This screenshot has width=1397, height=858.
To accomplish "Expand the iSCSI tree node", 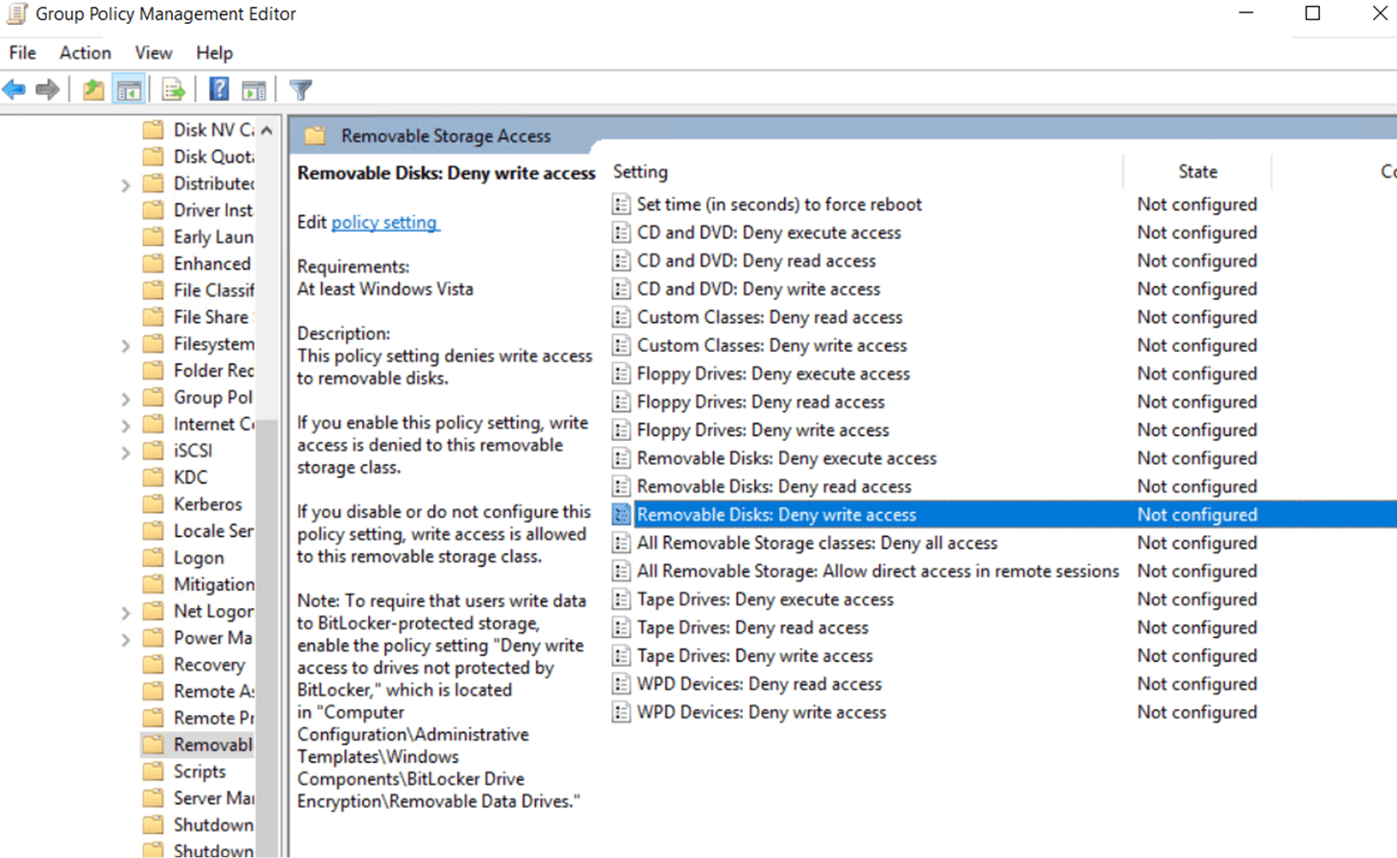I will pos(125,452).
